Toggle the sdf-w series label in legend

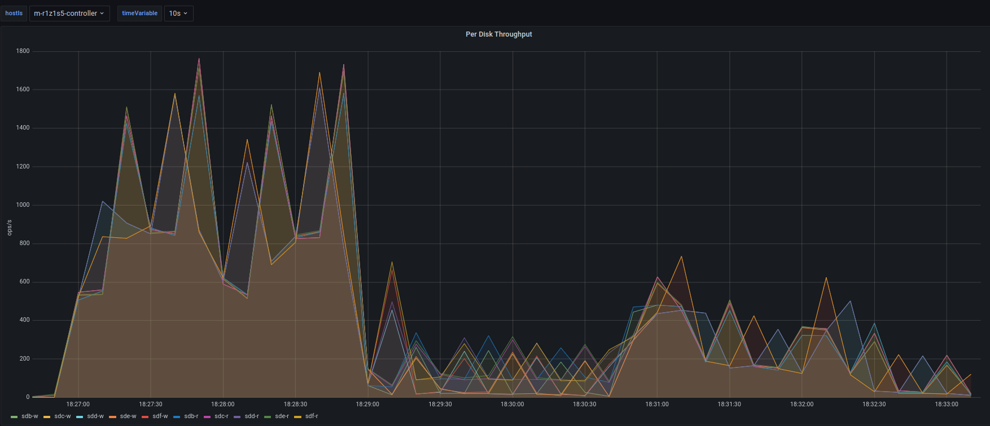(160, 416)
